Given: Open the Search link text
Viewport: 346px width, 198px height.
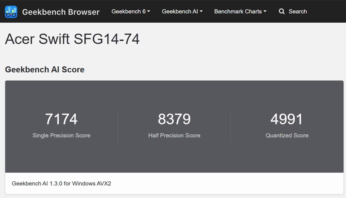Looking at the screenshot, I should [298, 11].
